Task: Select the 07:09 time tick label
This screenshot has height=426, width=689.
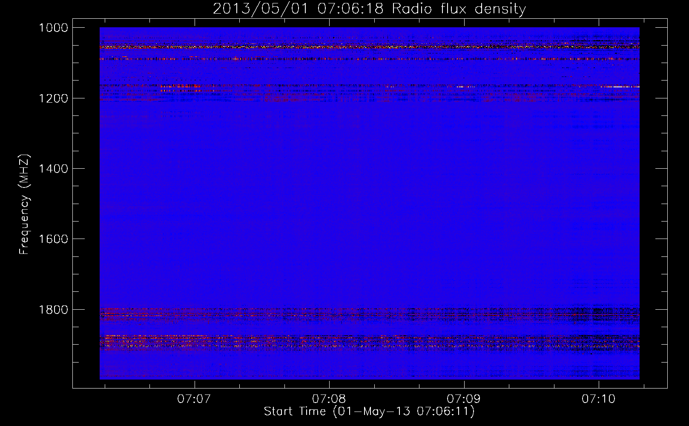Action: pyautogui.click(x=464, y=399)
